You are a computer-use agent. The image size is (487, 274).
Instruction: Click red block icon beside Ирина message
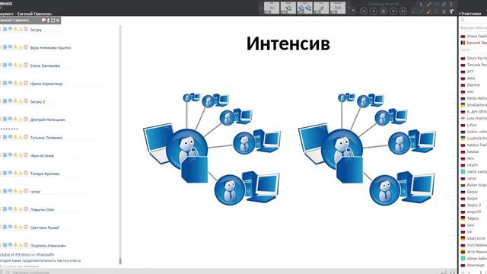click(26, 83)
